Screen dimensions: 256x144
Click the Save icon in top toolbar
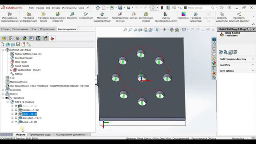pos(120,8)
